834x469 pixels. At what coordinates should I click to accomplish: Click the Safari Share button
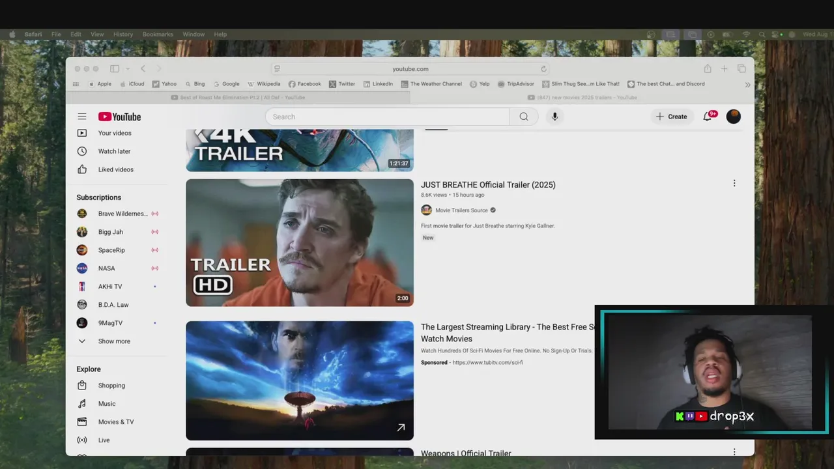coord(708,68)
